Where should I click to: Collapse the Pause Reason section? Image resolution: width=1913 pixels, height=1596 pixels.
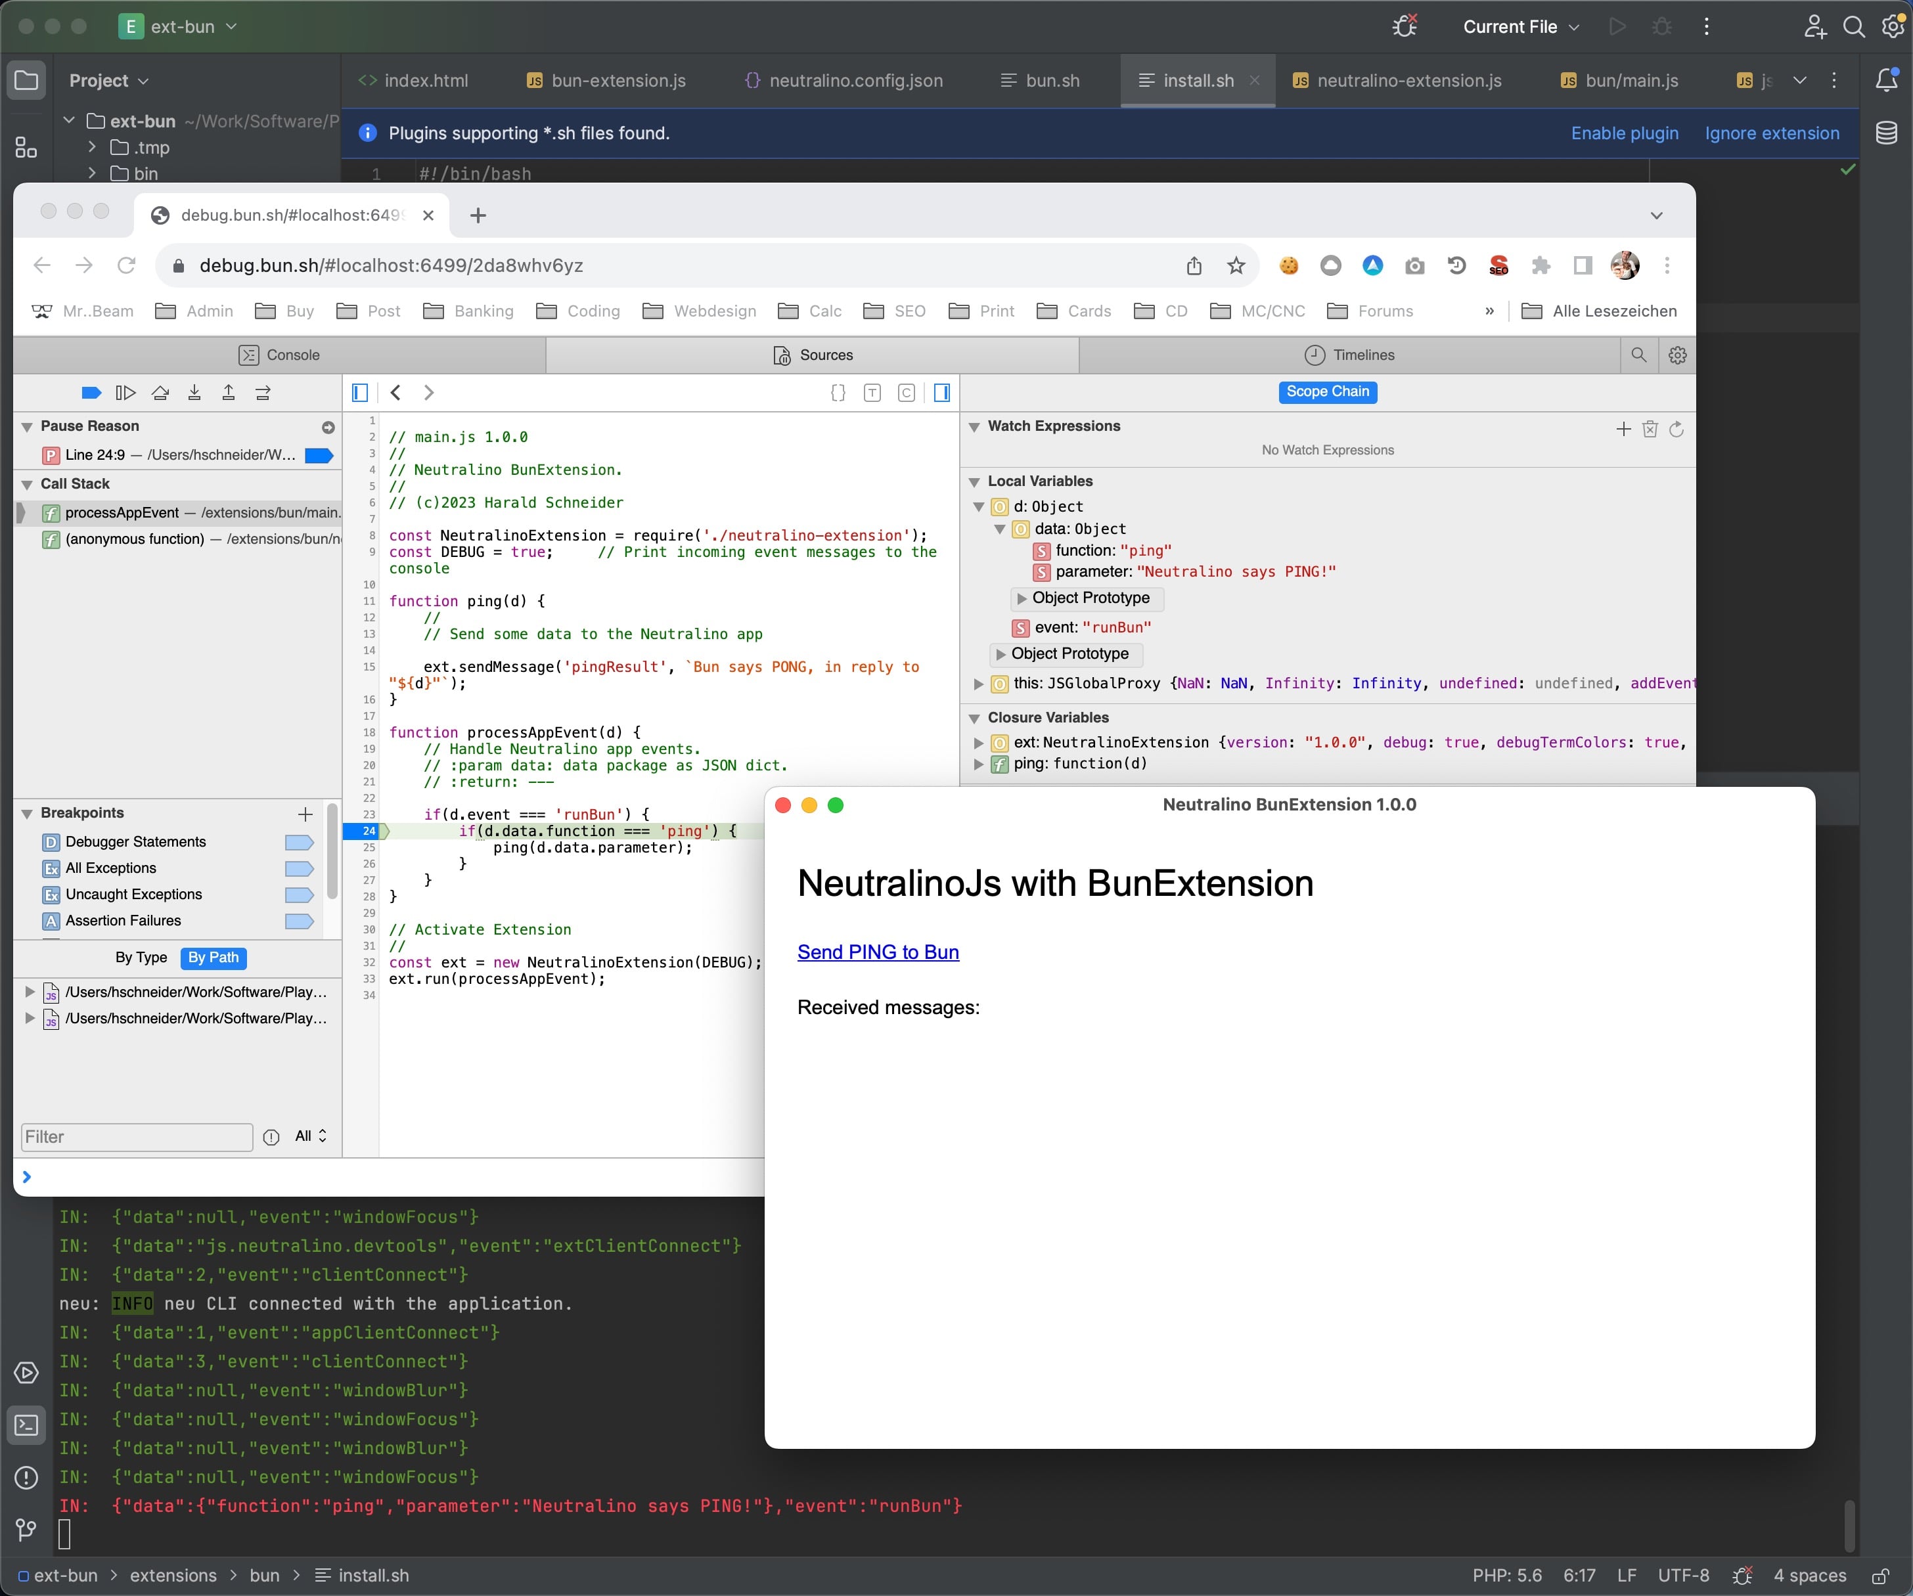[28, 426]
